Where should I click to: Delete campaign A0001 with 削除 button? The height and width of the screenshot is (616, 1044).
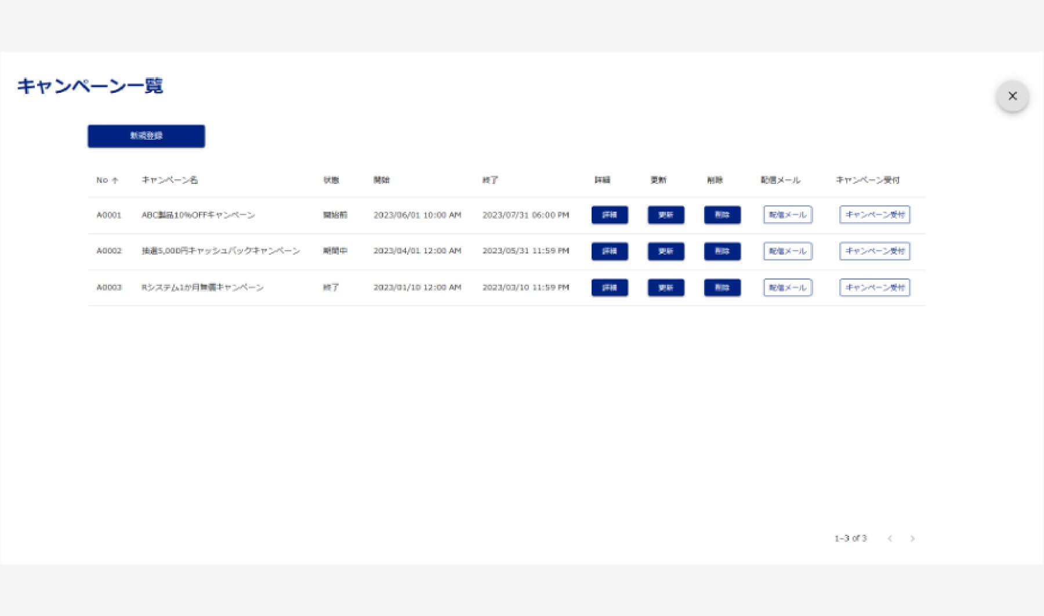pyautogui.click(x=722, y=215)
